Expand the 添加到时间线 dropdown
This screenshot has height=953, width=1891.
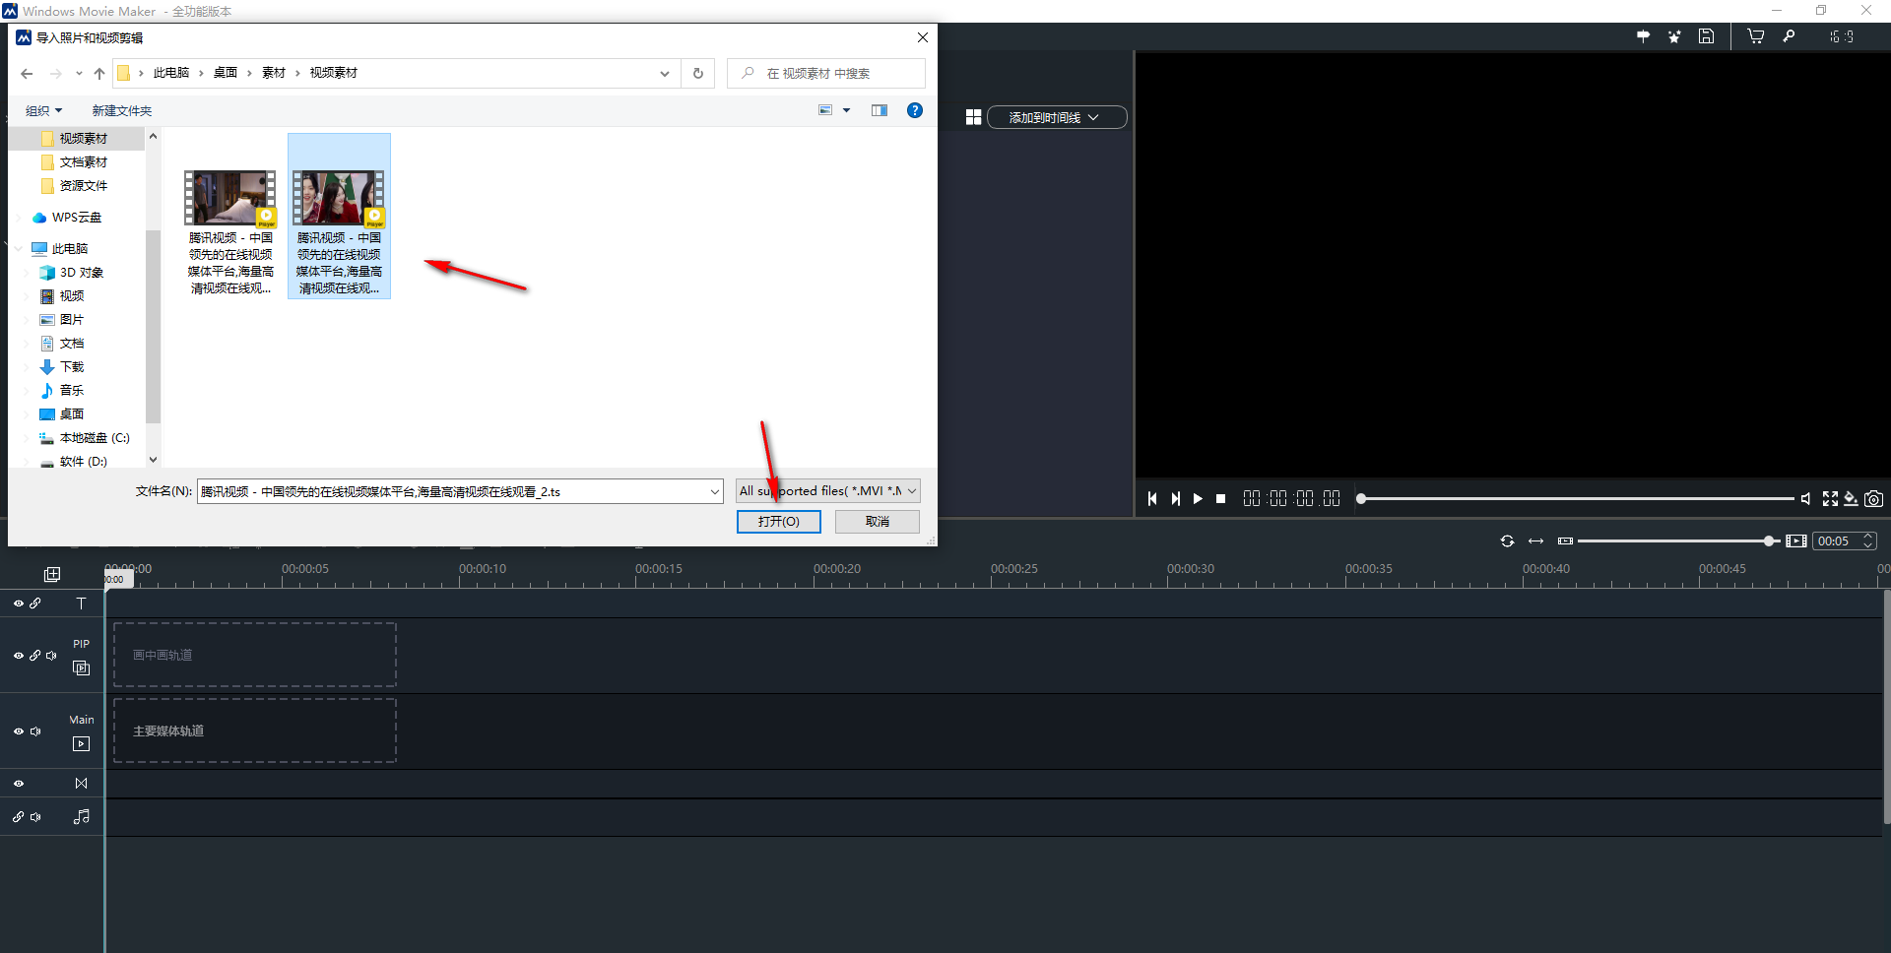1056,117
